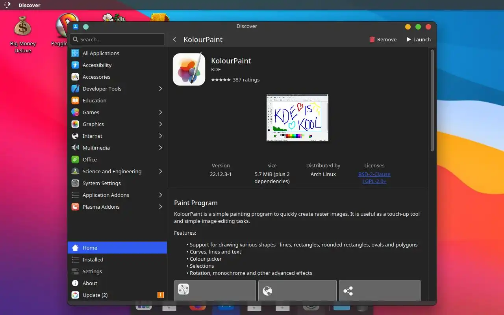Click the Paint Program heading
504x315 pixels.
[x=196, y=203]
